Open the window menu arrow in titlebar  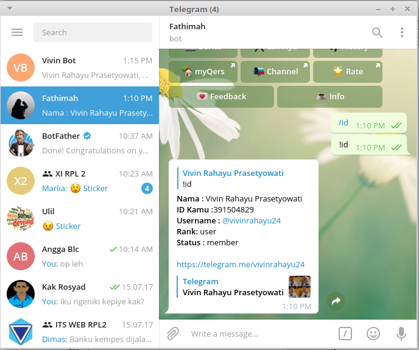(10, 9)
